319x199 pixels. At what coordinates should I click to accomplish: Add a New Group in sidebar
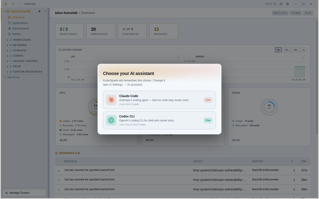coord(12,77)
